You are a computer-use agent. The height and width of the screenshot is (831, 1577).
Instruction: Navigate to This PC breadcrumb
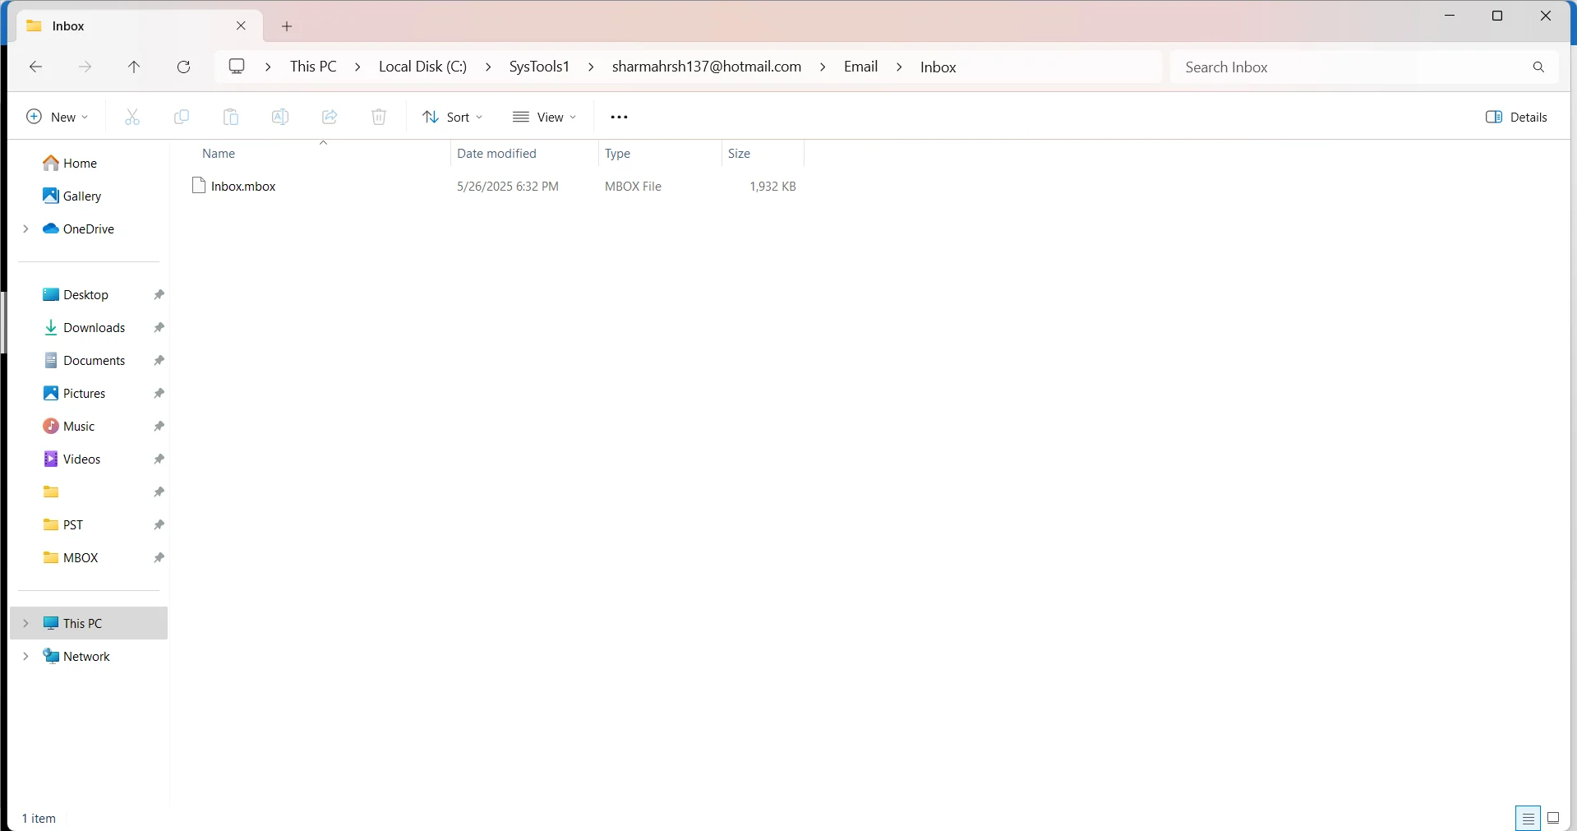click(313, 67)
